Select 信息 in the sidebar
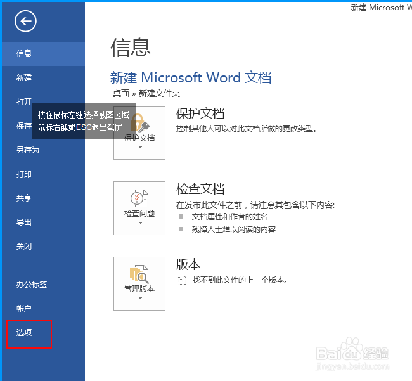 pos(43,54)
